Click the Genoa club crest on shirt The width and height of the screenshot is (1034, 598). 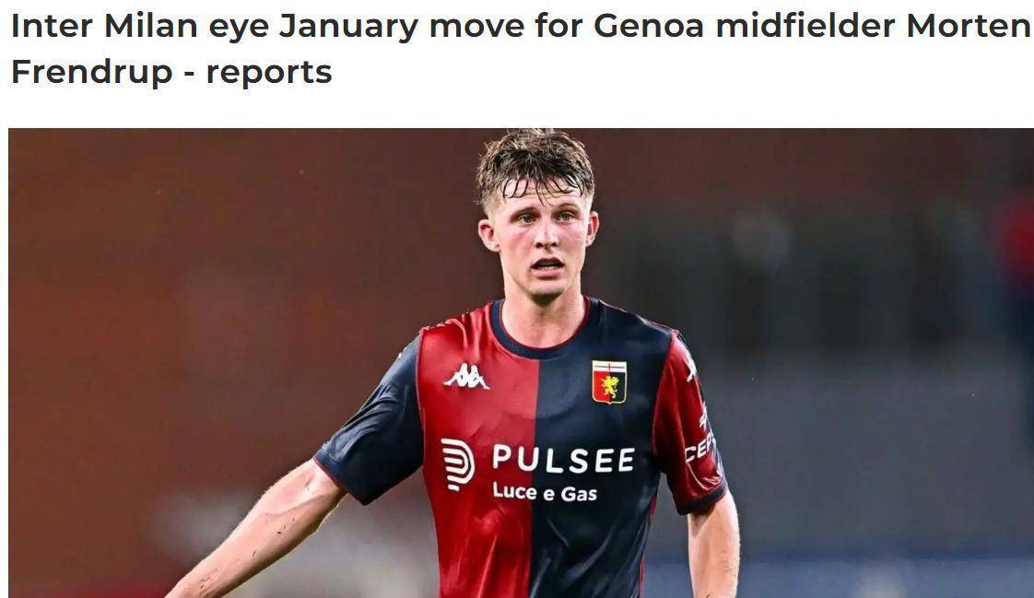click(608, 381)
